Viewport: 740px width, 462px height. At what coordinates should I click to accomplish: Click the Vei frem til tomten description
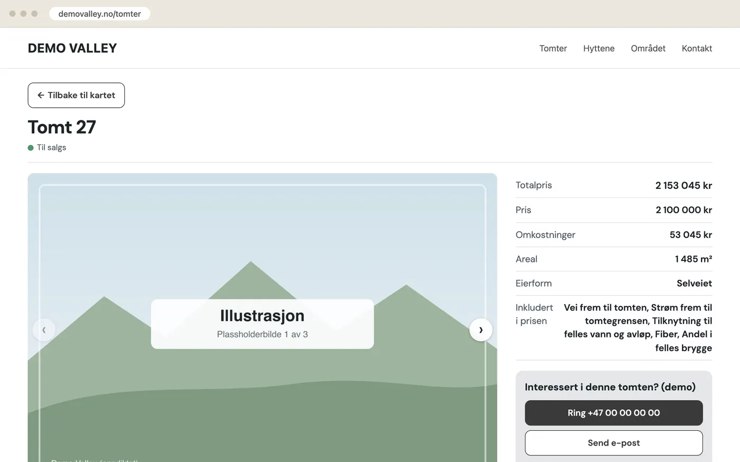(638, 328)
